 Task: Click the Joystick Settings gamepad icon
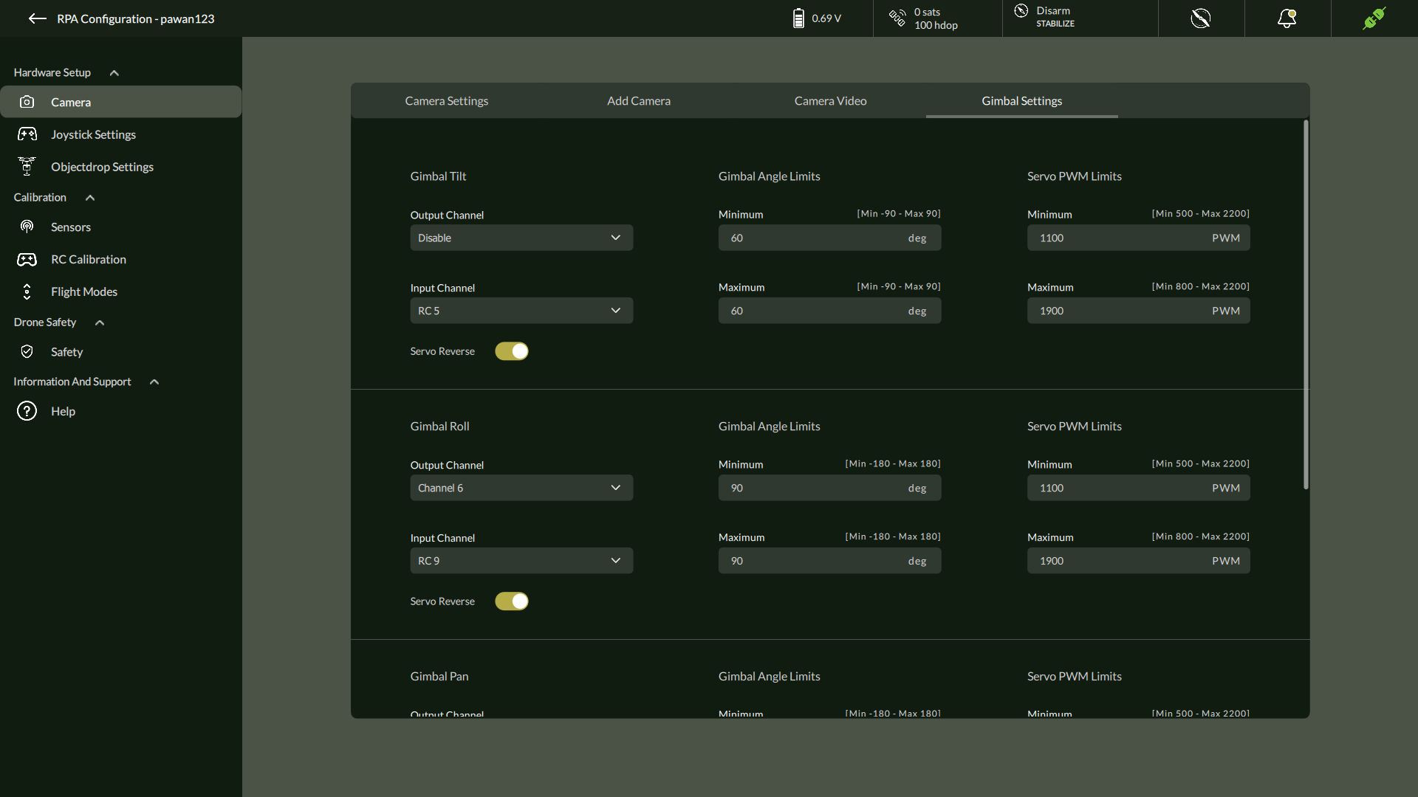tap(27, 134)
